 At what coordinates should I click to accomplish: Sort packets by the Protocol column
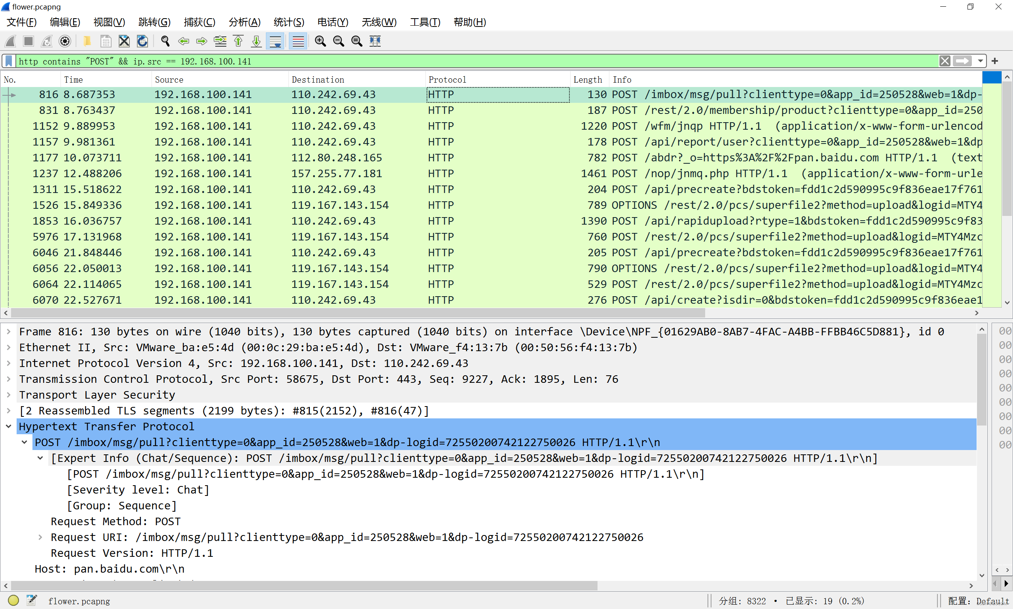coord(497,79)
